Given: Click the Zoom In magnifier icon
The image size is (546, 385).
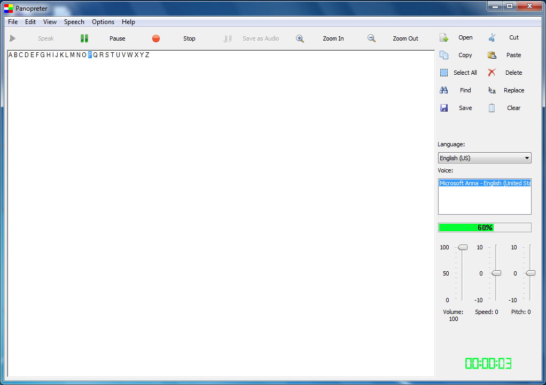Looking at the screenshot, I should click(300, 38).
